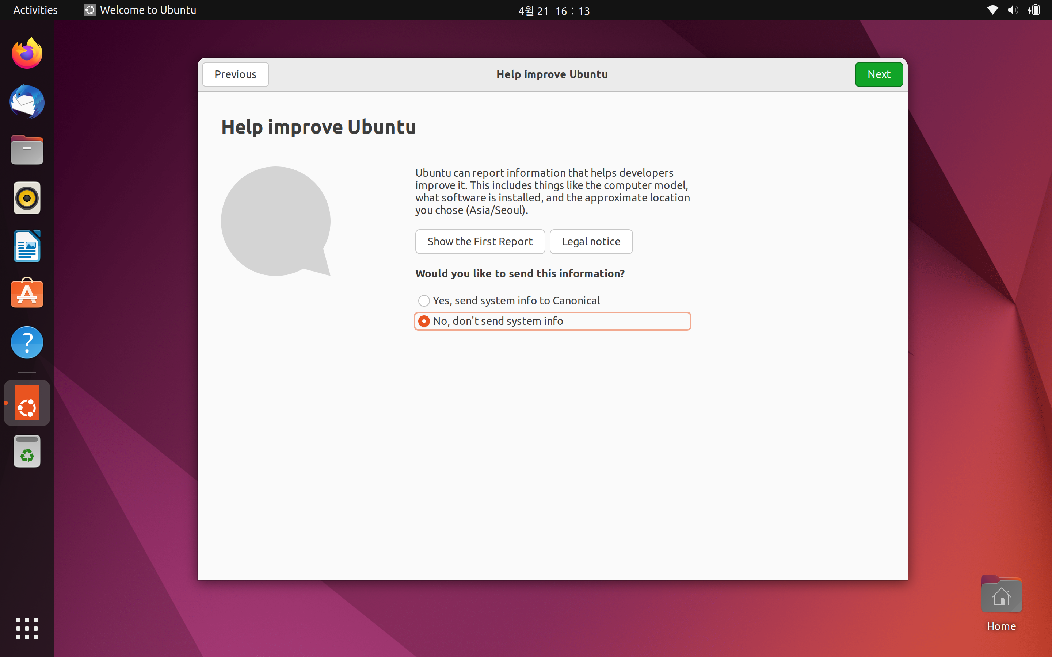The width and height of the screenshot is (1052, 657).
Task: Open the Legal notice
Action: [x=591, y=242]
